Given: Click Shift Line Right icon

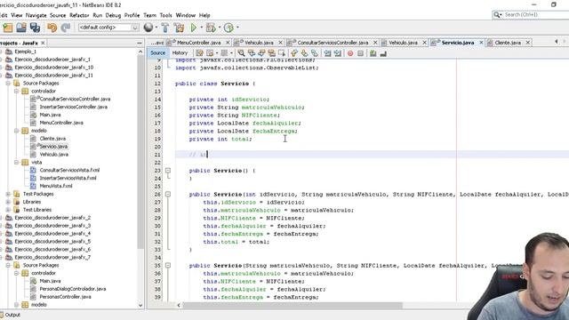Looking at the screenshot, I should coord(338,53).
